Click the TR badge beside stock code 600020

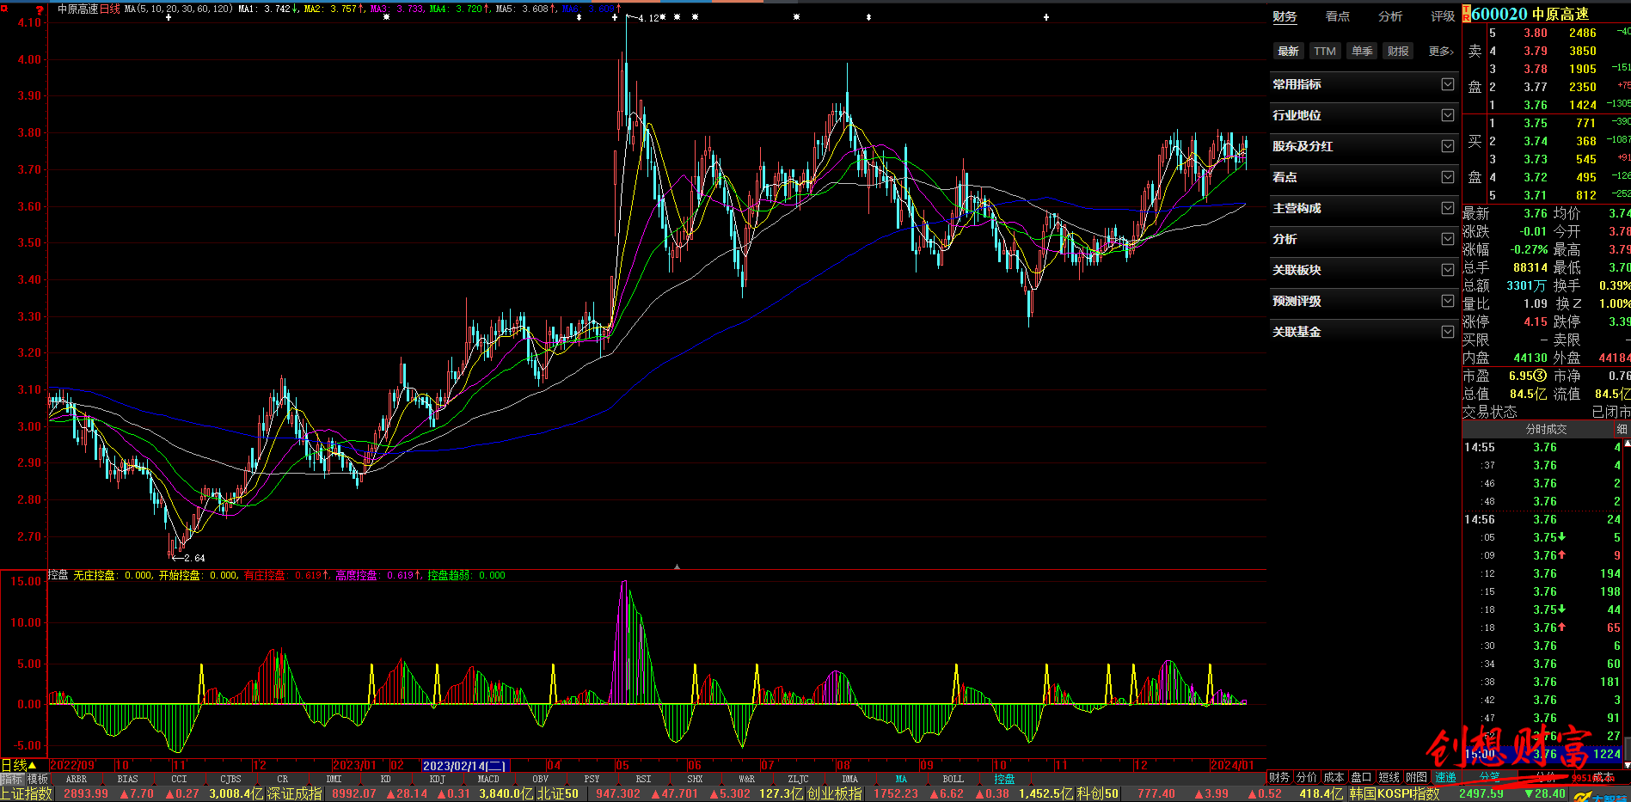1467,14
